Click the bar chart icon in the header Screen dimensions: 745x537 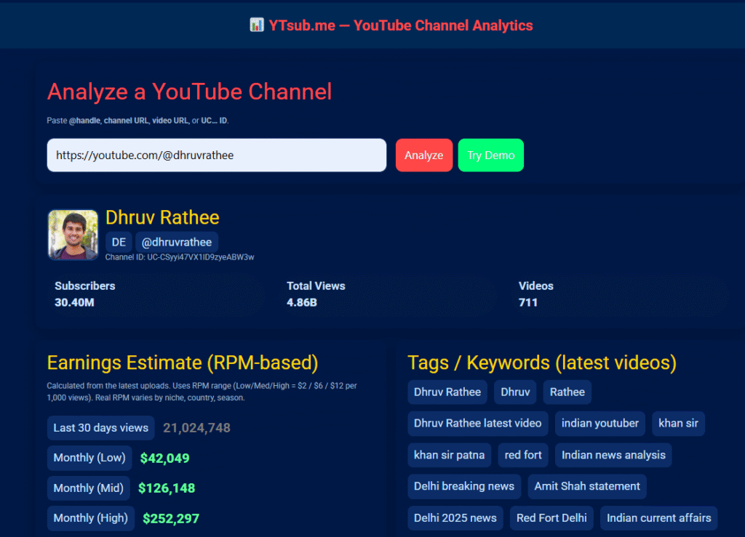257,25
